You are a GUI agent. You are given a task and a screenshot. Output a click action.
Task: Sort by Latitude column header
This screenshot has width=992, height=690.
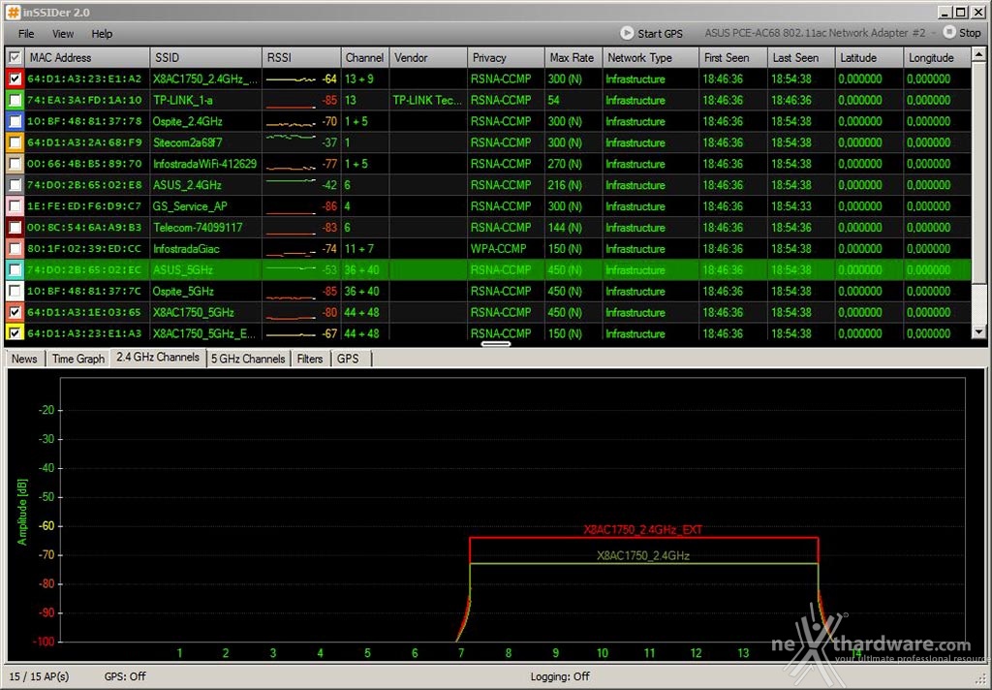[869, 57]
